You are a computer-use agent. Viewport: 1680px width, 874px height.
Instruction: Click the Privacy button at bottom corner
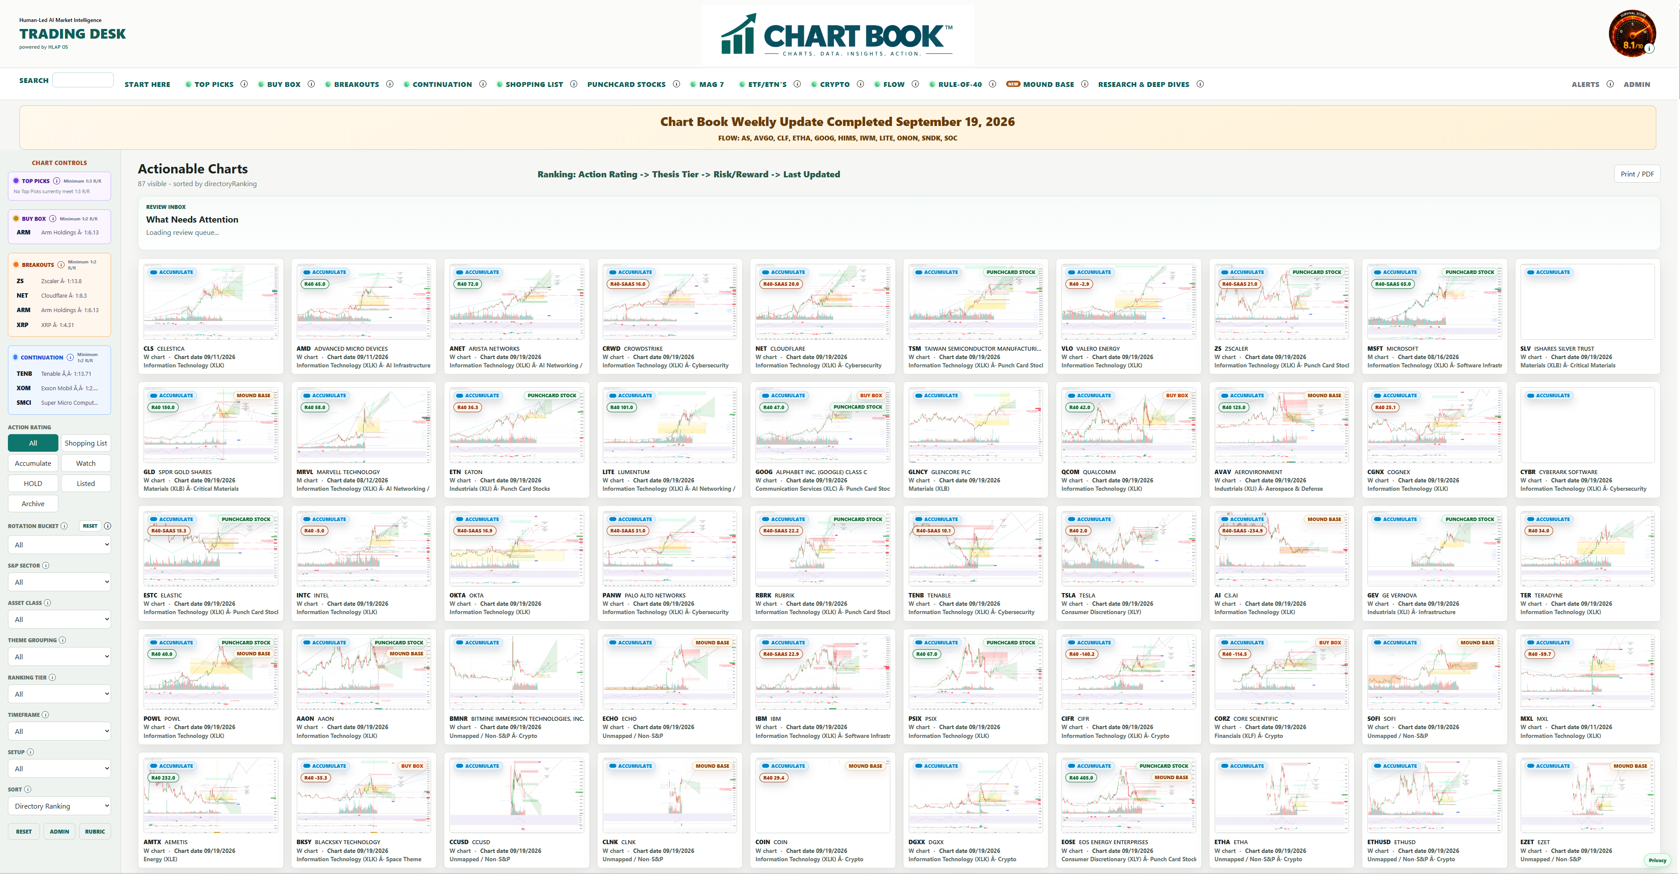(1657, 861)
